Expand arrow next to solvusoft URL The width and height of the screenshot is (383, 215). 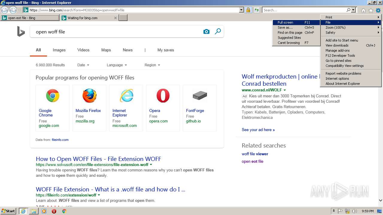(x=151, y=165)
